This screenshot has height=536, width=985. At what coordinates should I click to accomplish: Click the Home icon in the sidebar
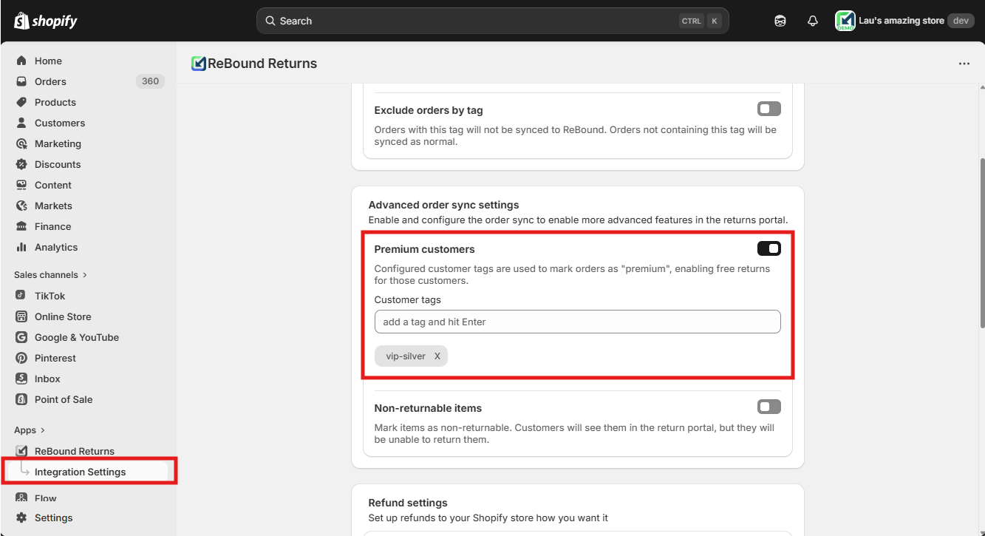21,61
